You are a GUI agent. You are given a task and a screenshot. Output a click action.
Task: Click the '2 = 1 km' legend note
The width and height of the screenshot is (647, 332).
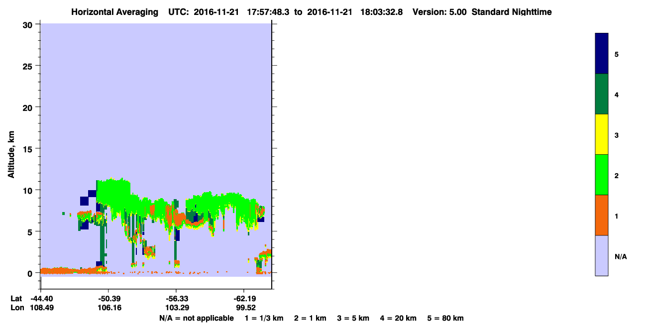pyautogui.click(x=310, y=318)
